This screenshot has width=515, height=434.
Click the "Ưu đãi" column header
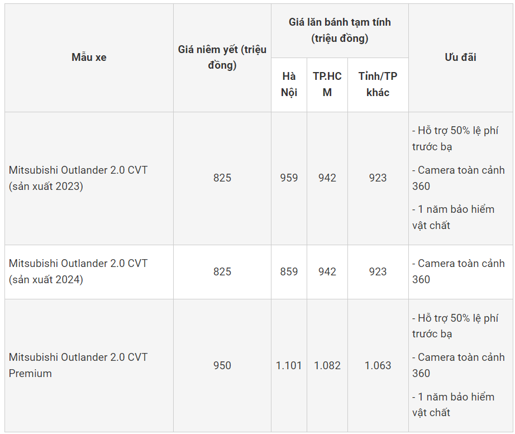[x=460, y=58]
